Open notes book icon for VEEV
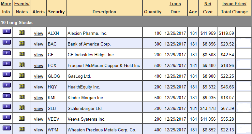This screenshot has height=134, width=252. point(22,118)
